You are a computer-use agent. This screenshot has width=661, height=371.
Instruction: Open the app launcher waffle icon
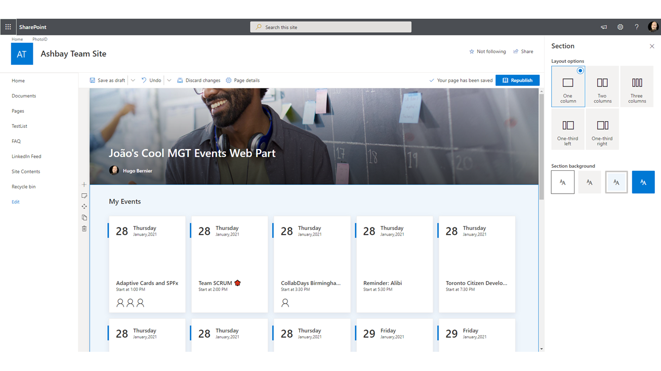click(8, 27)
